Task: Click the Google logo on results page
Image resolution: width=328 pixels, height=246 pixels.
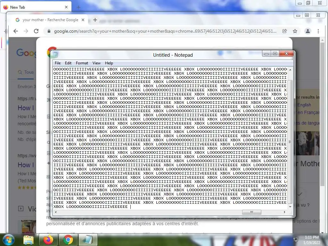Action: [x=26, y=52]
